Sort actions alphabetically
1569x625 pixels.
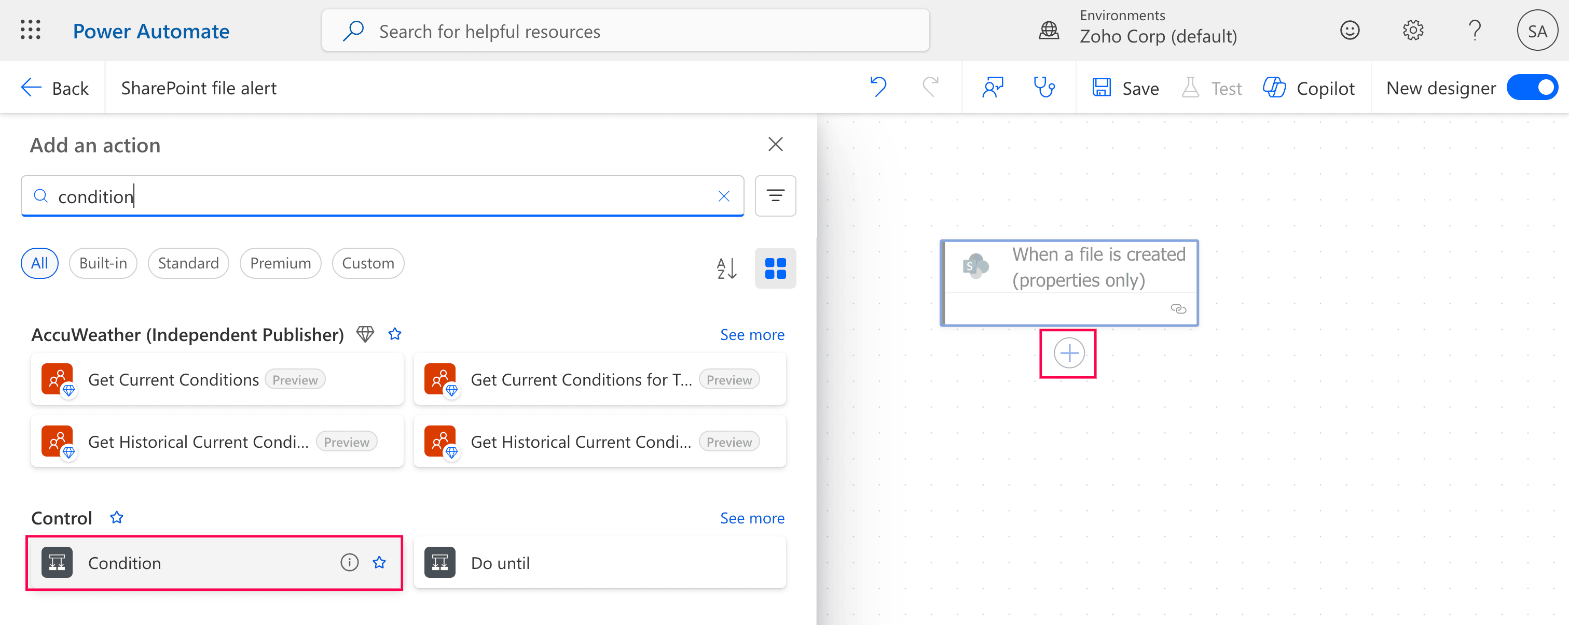725,268
